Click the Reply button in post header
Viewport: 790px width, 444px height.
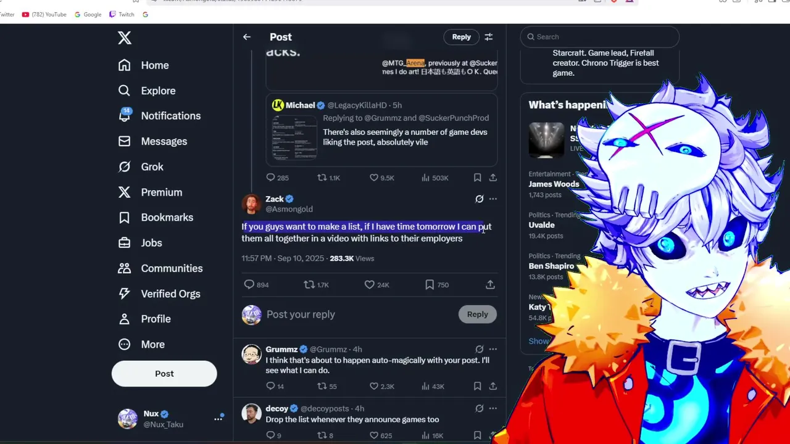click(461, 37)
